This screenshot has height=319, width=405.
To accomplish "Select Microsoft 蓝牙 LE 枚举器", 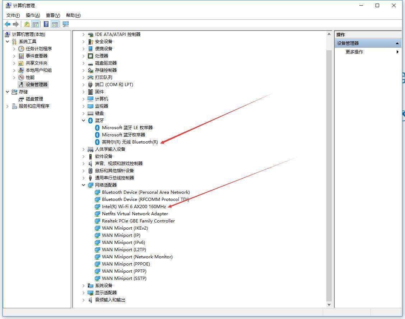I will 127,128.
